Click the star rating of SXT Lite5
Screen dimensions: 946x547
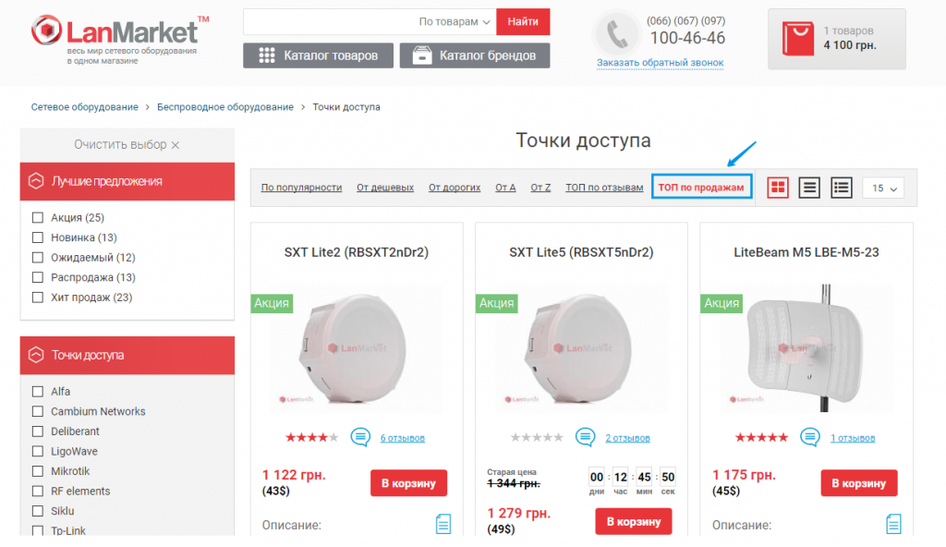pos(537,437)
